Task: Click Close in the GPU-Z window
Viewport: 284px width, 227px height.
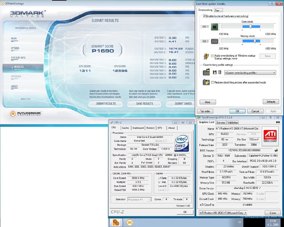Action: pos(272,213)
